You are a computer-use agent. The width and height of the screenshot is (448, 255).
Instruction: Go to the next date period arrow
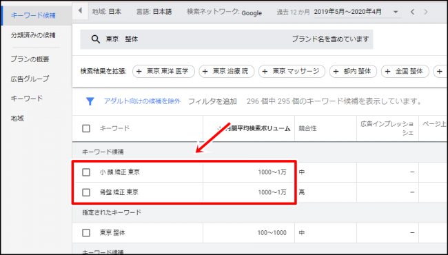426,12
